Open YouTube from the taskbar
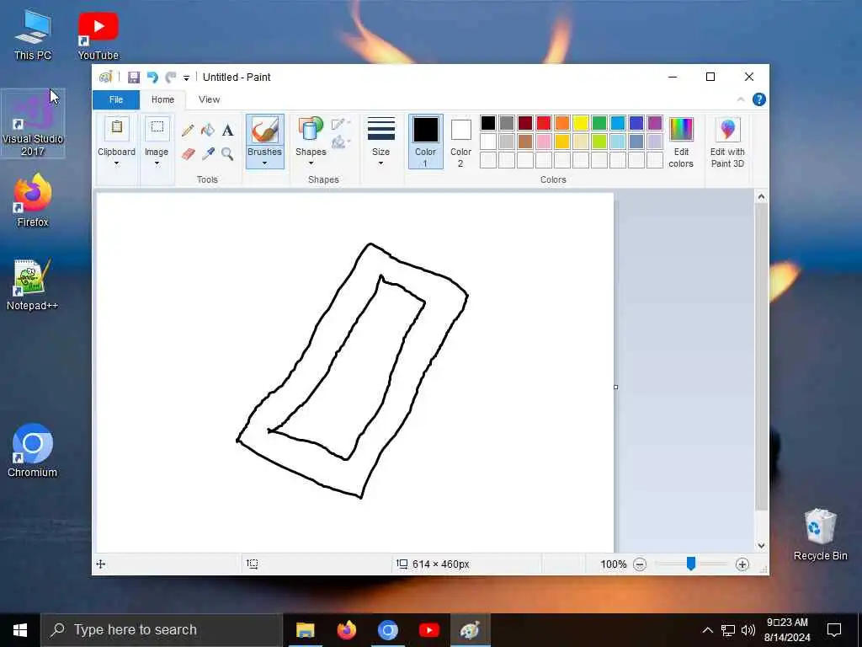Image resolution: width=862 pixels, height=647 pixels. coord(428,630)
